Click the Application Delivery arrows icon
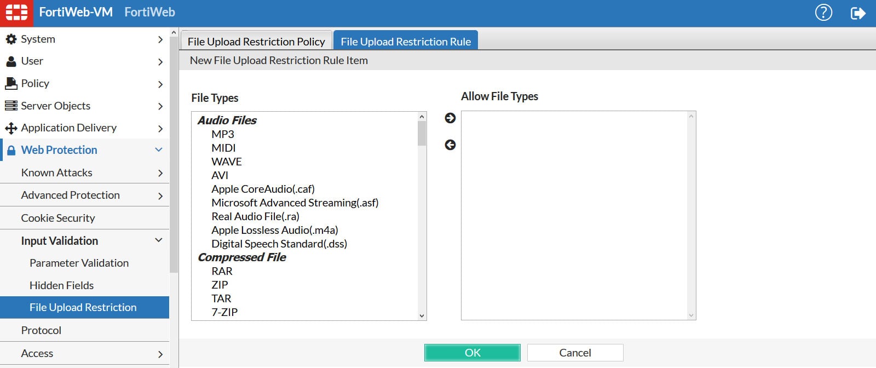The image size is (876, 368). [x=11, y=128]
